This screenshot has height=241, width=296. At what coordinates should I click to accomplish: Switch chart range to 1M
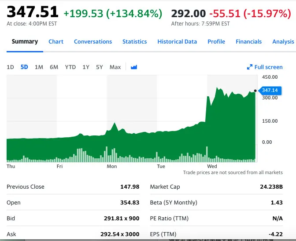pyautogui.click(x=39, y=67)
